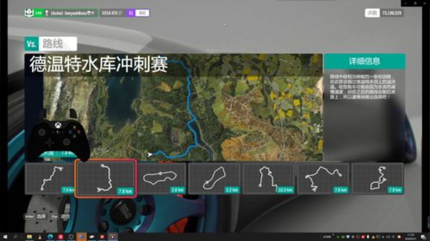Pick the 10.3 km route thumbnail
This screenshot has height=241, width=430.
pos(269,178)
